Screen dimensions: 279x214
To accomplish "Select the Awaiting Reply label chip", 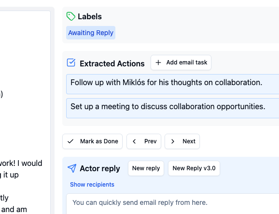I will [x=91, y=33].
